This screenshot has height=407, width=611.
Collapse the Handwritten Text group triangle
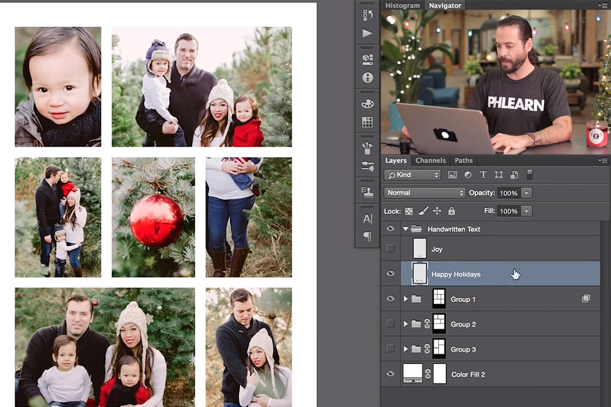405,229
